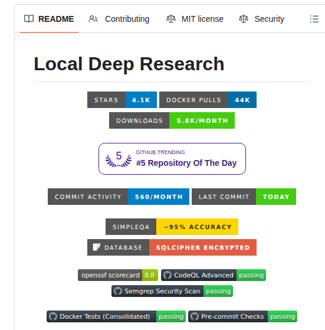Open the Pre-commit Checks passing badge
The image size is (325, 330).
point(242,316)
